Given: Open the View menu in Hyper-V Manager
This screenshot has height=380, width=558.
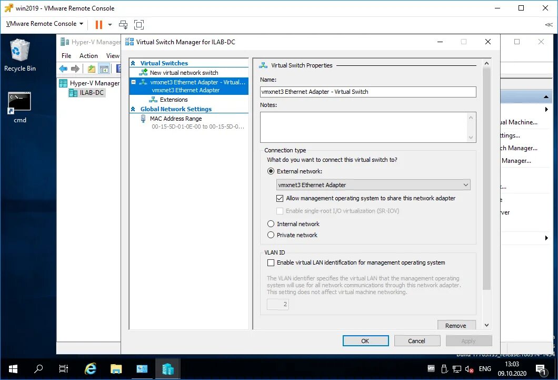Looking at the screenshot, I should pos(113,55).
